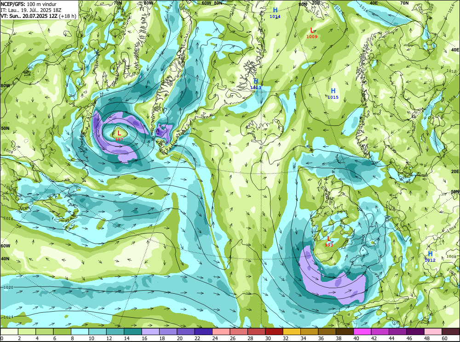
Task: Pick the 0–2 pale yellow legend swatch
Action: 9,331
